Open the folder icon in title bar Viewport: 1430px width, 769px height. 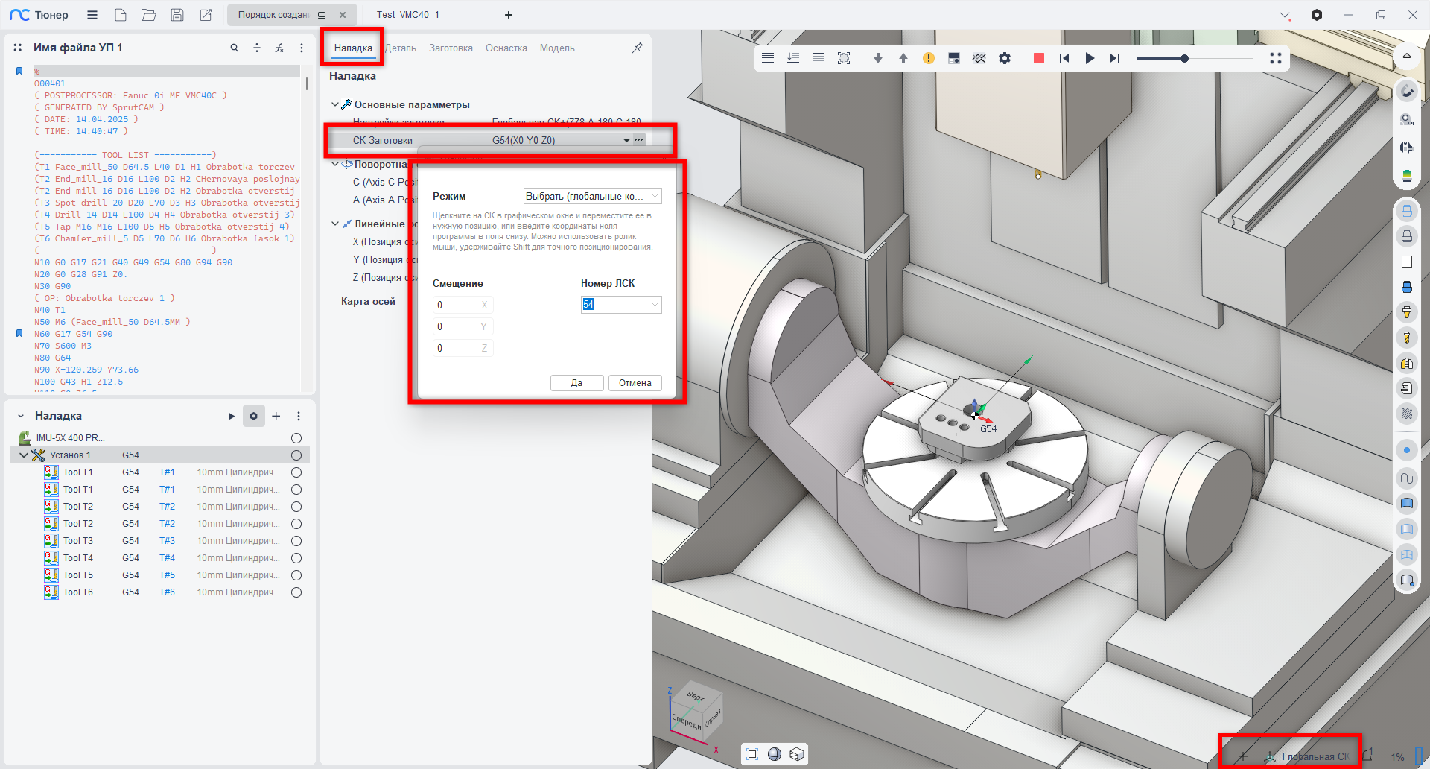[x=149, y=15]
